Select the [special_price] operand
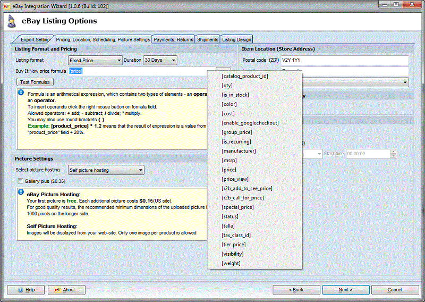This screenshot has height=302, width=425. click(254, 207)
